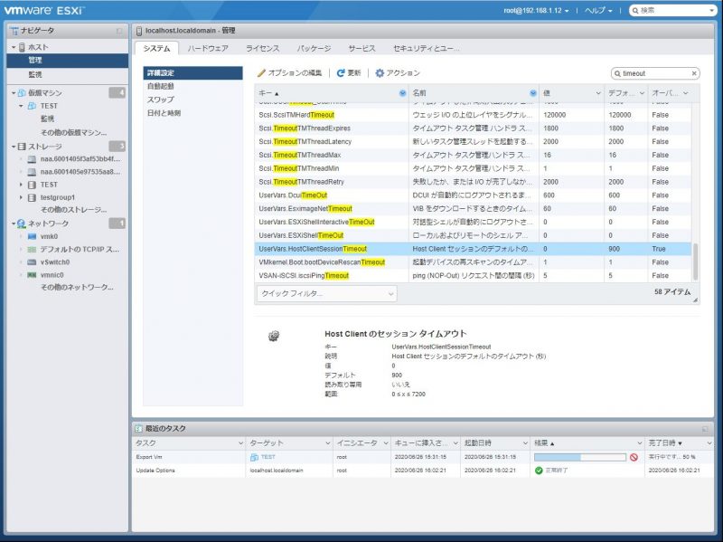
Task: Expand the testgroup1 datastore node
Action: tap(21, 197)
